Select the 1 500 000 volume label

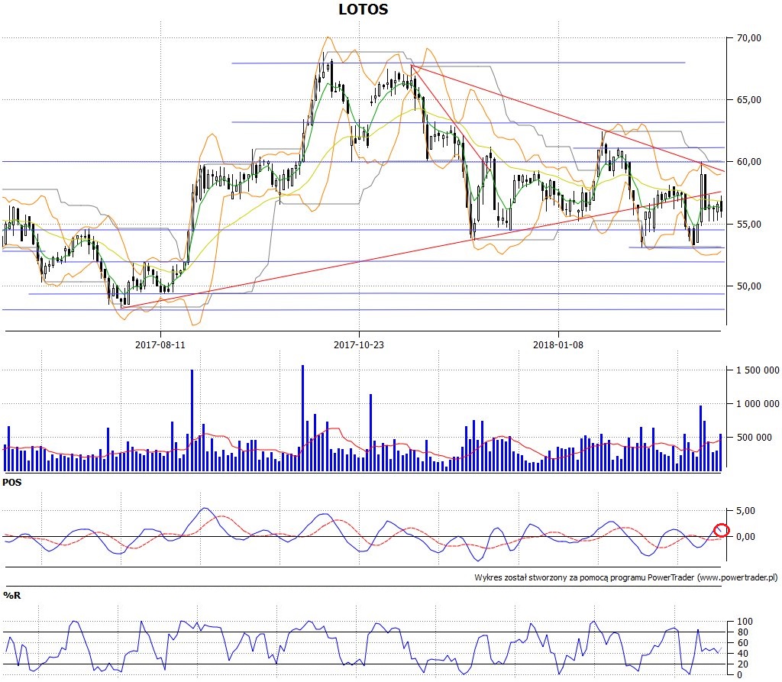[x=758, y=370]
